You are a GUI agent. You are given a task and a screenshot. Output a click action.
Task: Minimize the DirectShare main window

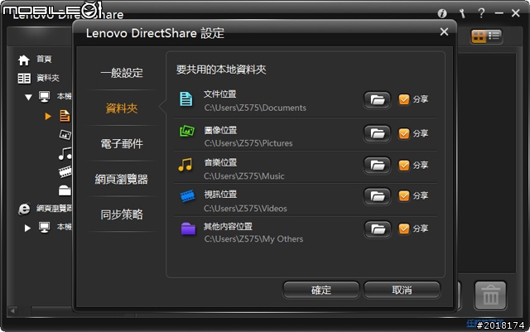(x=499, y=13)
